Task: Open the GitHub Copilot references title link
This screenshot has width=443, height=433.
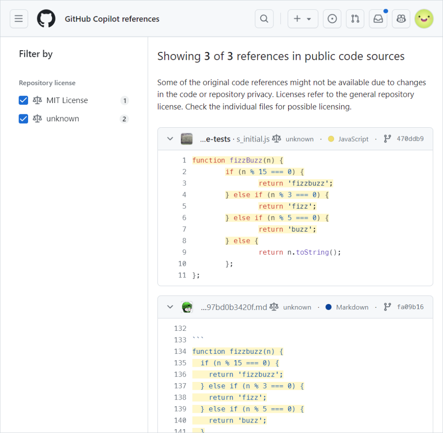Action: click(112, 19)
